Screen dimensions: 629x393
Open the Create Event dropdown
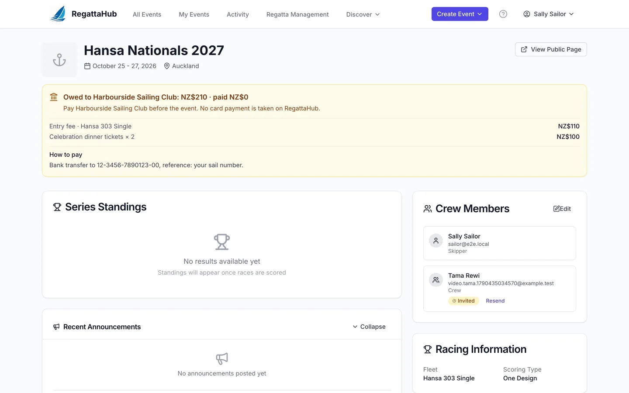(x=460, y=14)
